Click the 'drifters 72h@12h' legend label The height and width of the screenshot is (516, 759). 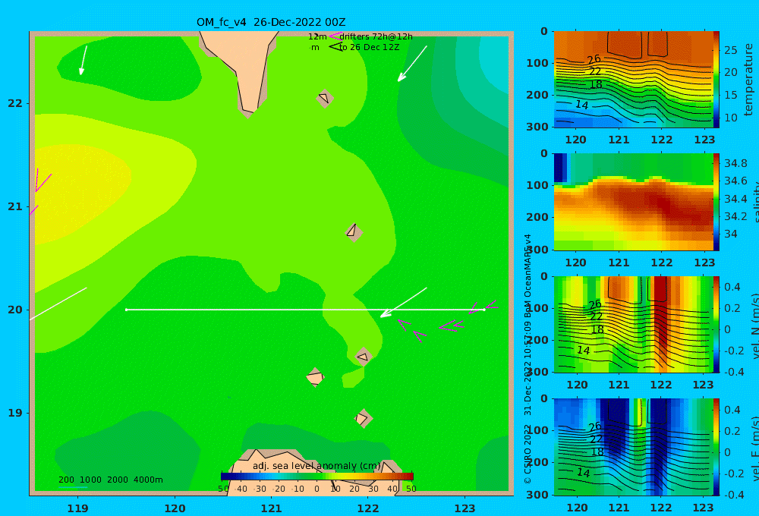click(x=376, y=36)
